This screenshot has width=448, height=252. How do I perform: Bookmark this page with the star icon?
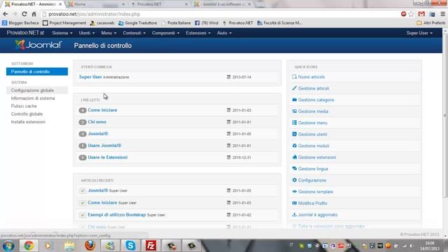click(411, 14)
